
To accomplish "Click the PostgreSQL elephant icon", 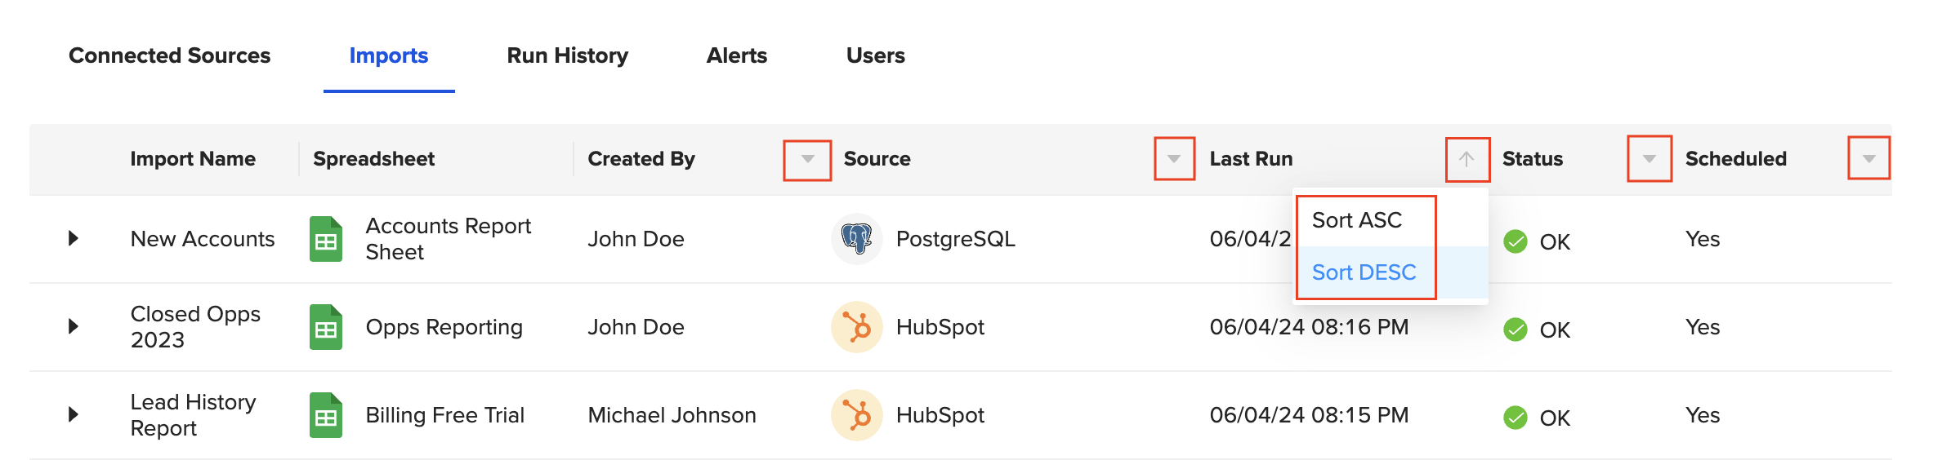I will pos(857,239).
